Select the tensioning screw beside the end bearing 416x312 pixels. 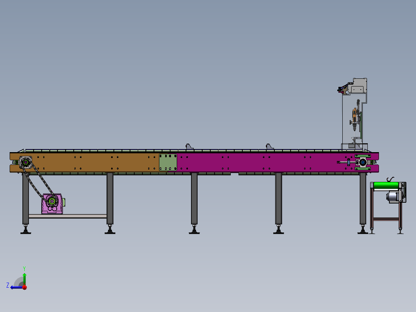[346, 162]
